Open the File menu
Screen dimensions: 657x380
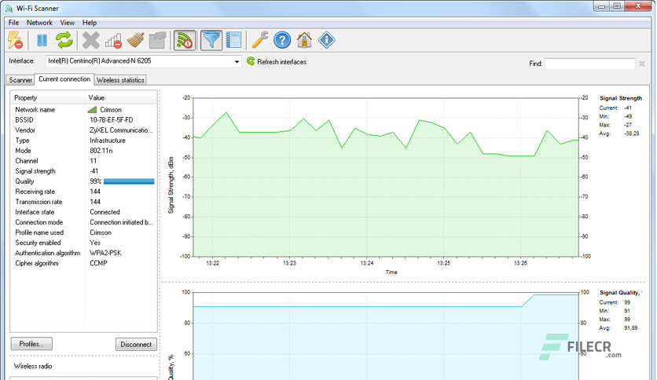[x=13, y=23]
